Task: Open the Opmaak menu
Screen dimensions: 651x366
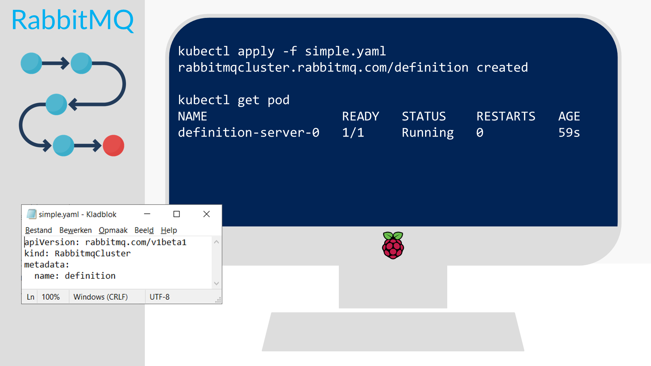Action: (x=113, y=230)
